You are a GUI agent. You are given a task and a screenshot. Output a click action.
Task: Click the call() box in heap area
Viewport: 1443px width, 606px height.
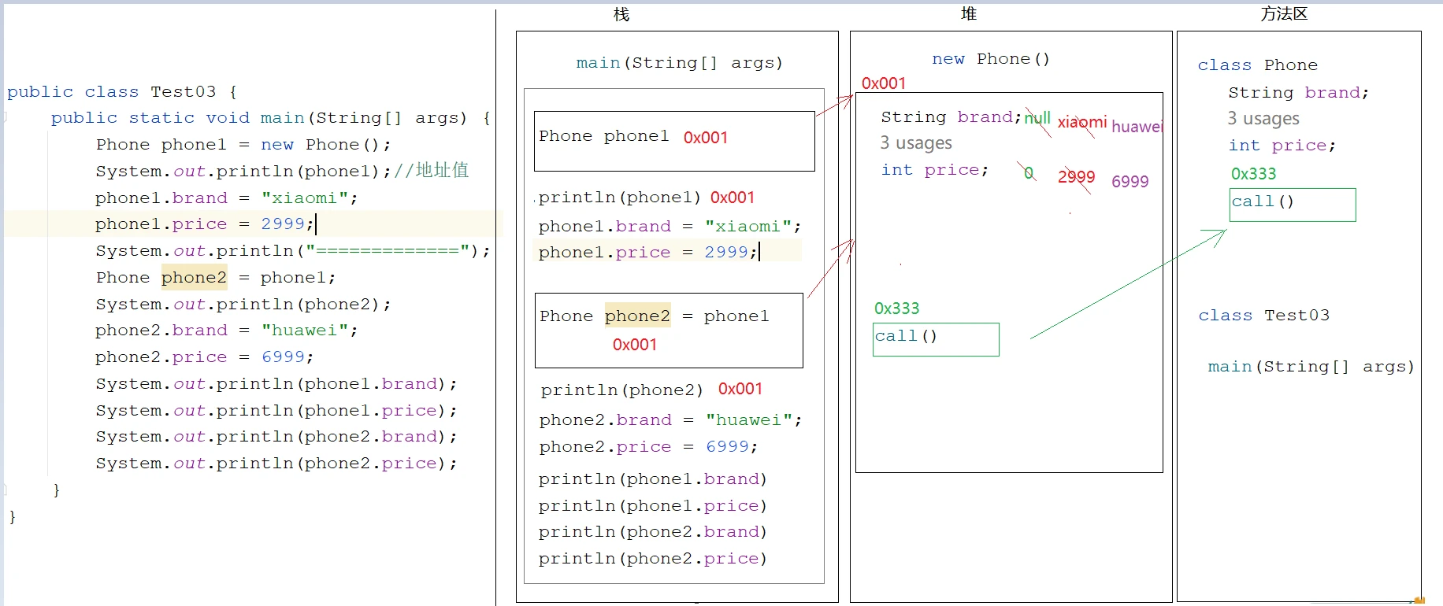936,339
